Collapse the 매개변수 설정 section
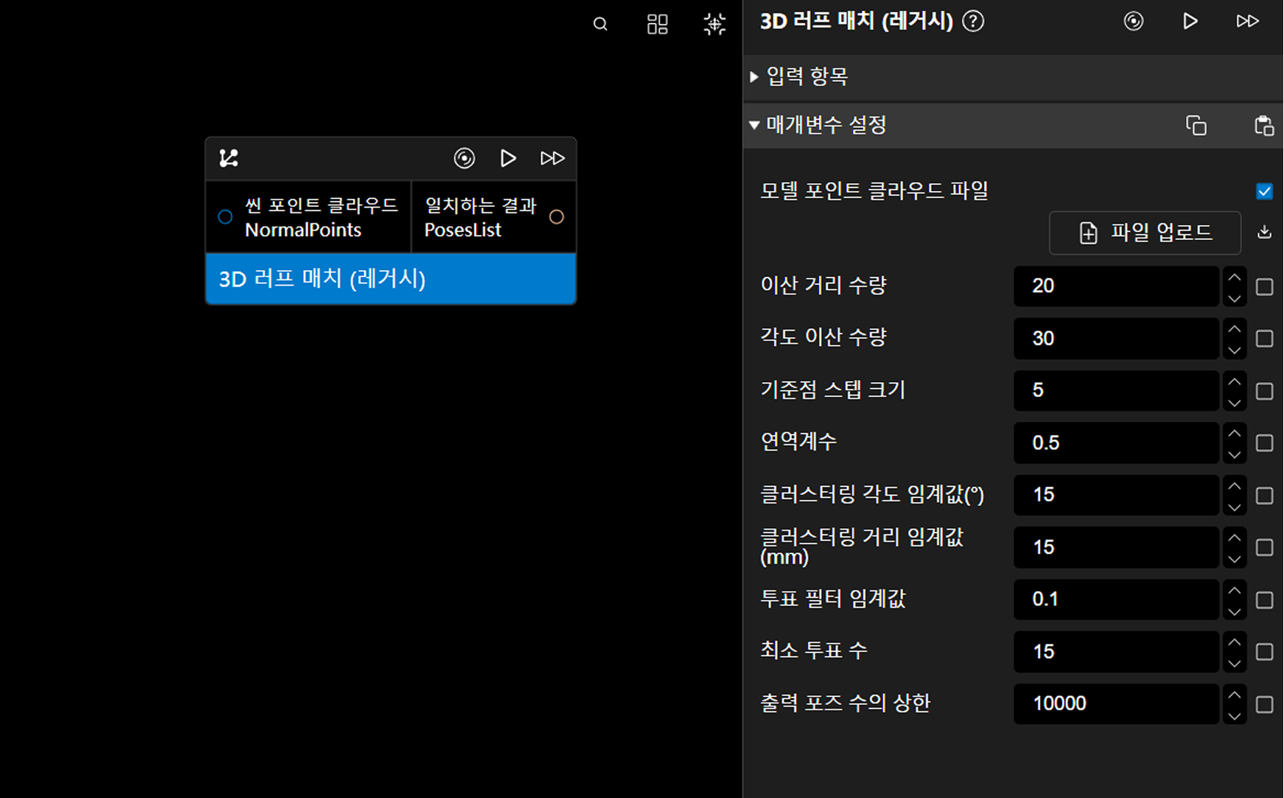Screen dimensions: 1284x798 (754, 126)
